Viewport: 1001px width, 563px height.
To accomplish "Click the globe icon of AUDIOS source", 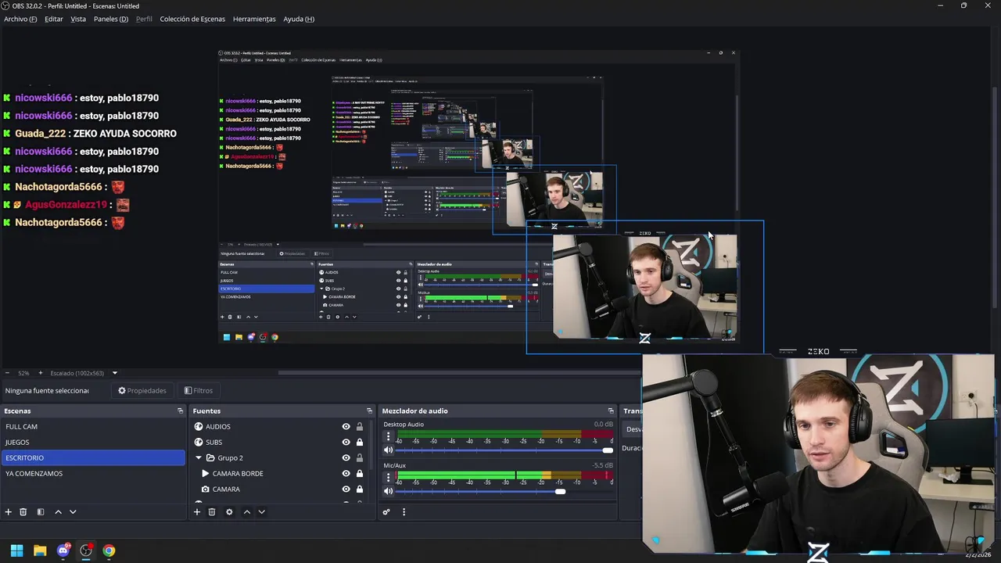I will pyautogui.click(x=199, y=427).
